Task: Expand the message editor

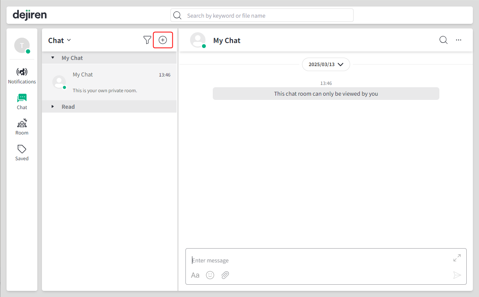Action: [x=457, y=258]
